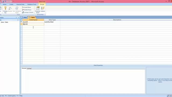The image size is (172, 97).
Task: Run Test Validation Rules
Action: pyautogui.click(x=17, y=10)
